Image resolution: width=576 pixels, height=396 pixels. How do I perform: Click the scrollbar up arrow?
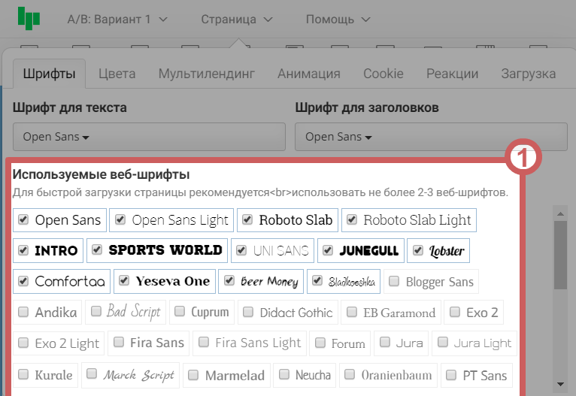click(x=560, y=212)
